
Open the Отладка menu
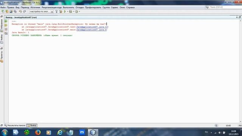click(79, 8)
